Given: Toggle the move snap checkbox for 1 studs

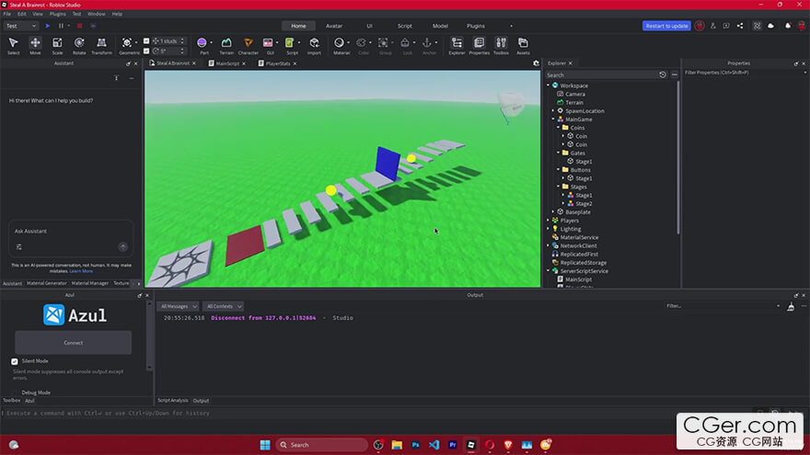Looking at the screenshot, I should [x=146, y=40].
